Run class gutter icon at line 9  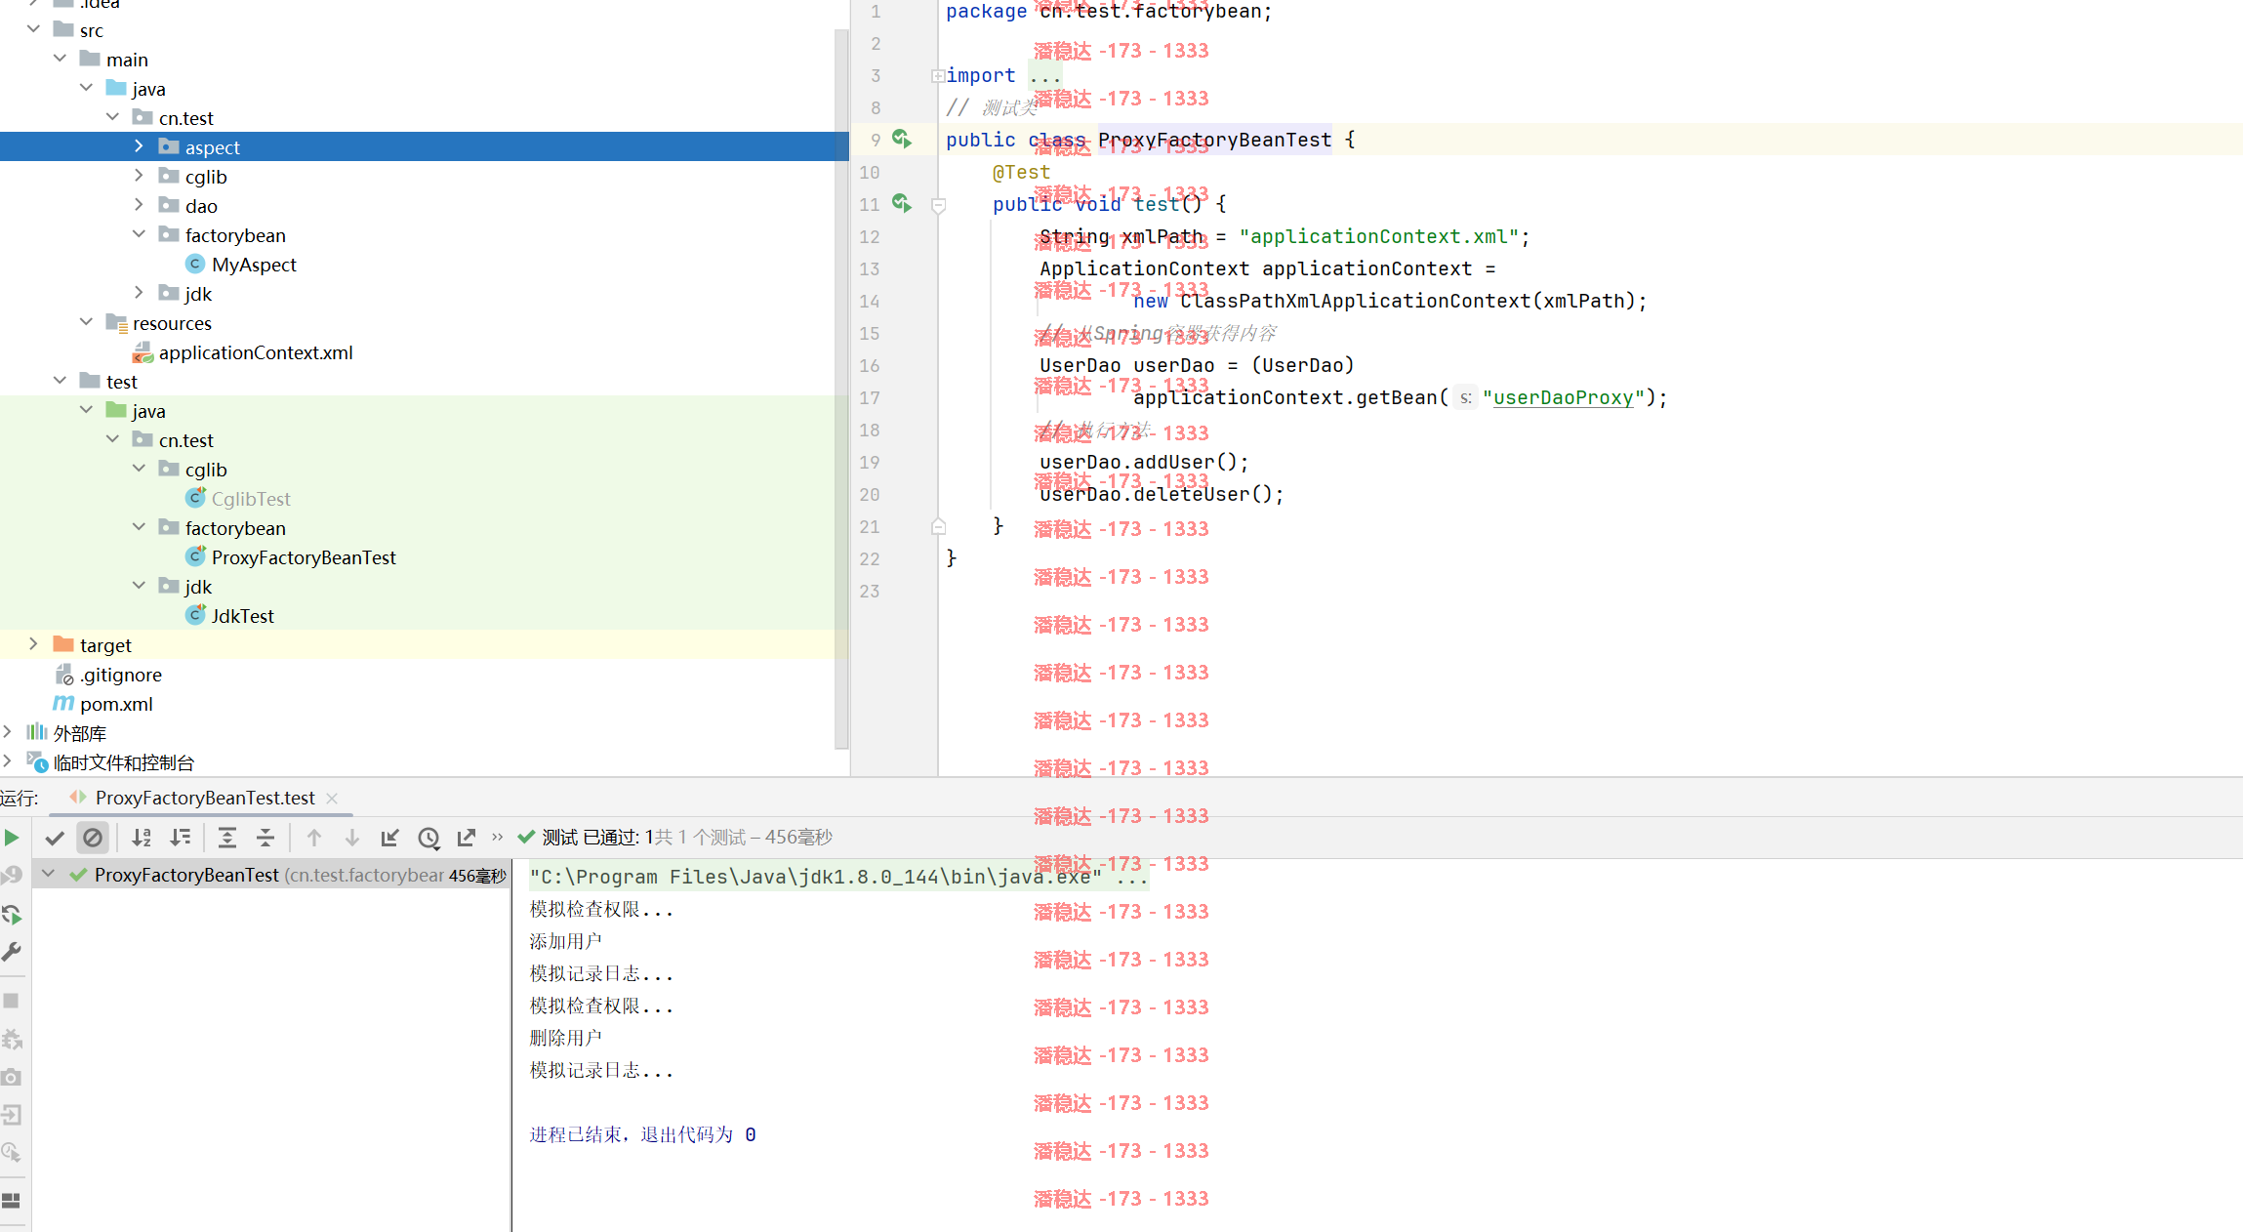tap(902, 139)
